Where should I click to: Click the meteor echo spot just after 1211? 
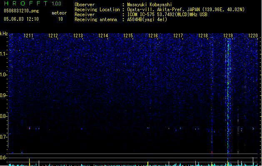(x=30, y=128)
